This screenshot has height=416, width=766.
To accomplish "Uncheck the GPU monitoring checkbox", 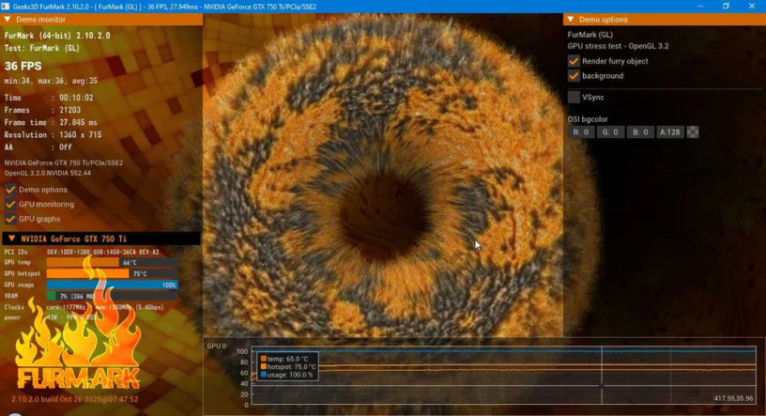I will [10, 204].
